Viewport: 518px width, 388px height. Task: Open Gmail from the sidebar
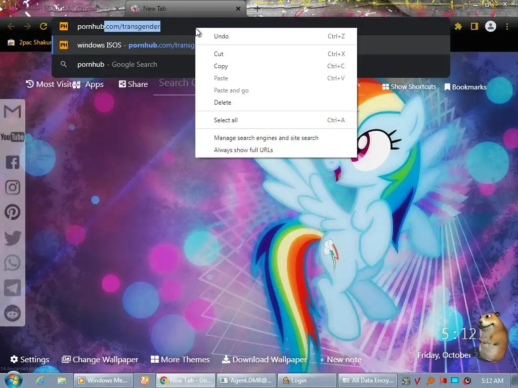(13, 111)
